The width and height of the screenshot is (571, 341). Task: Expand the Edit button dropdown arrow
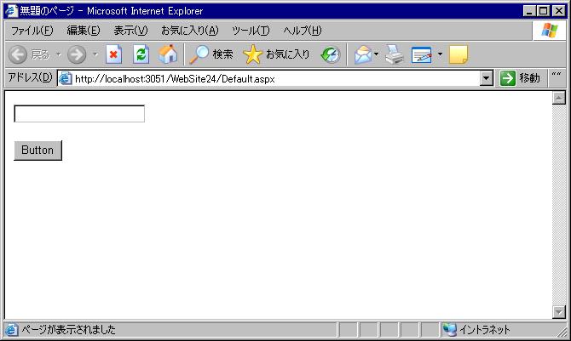point(440,54)
